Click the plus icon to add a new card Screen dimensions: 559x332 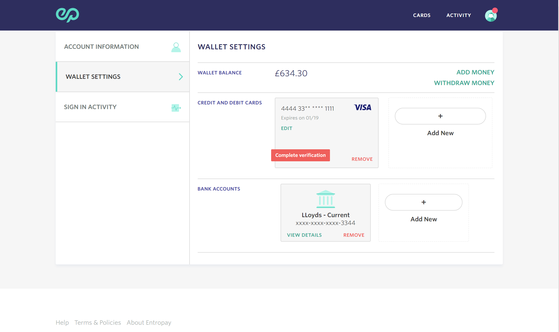440,116
